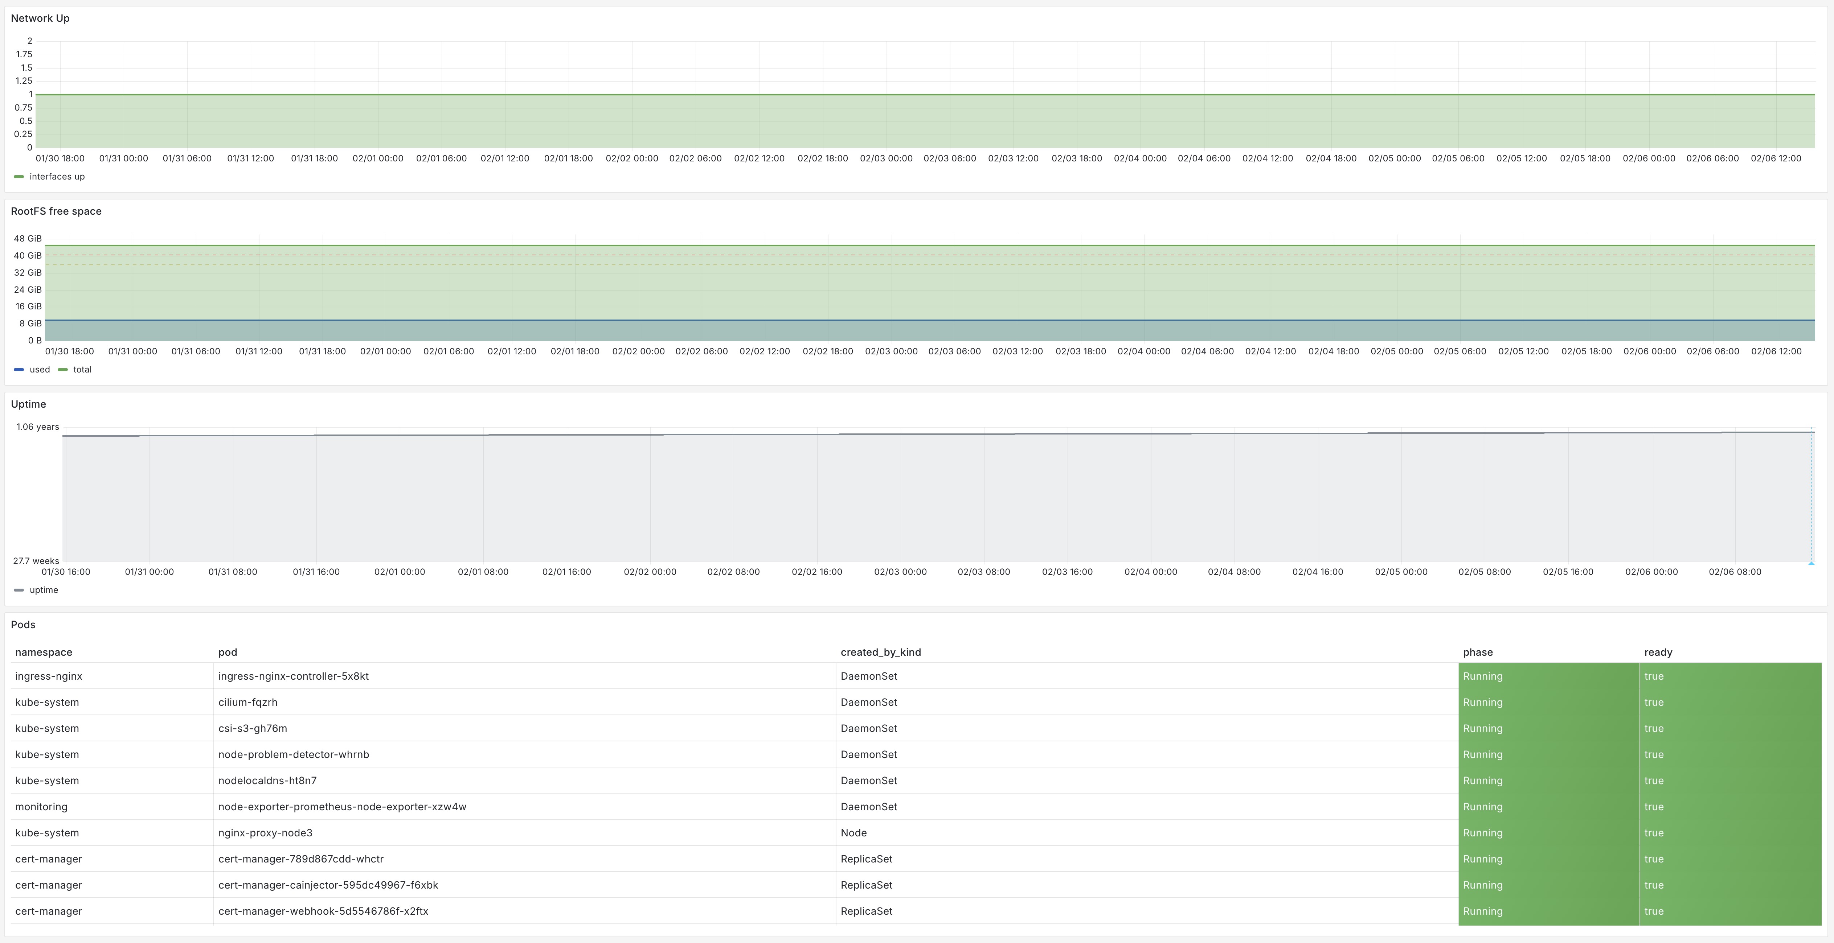This screenshot has height=943, width=1834.
Task: Toggle 'uptime' series via legend label
Action: 44,590
